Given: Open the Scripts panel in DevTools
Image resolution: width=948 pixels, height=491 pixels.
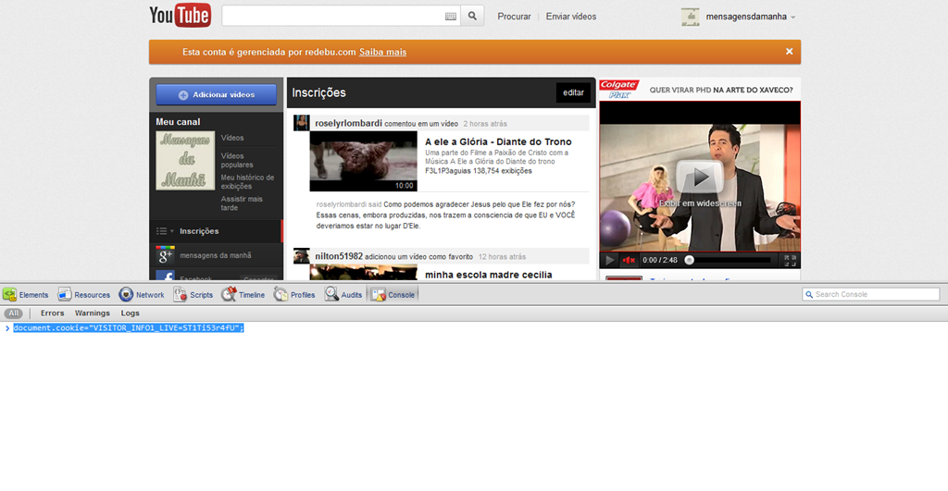Looking at the screenshot, I should coord(193,295).
